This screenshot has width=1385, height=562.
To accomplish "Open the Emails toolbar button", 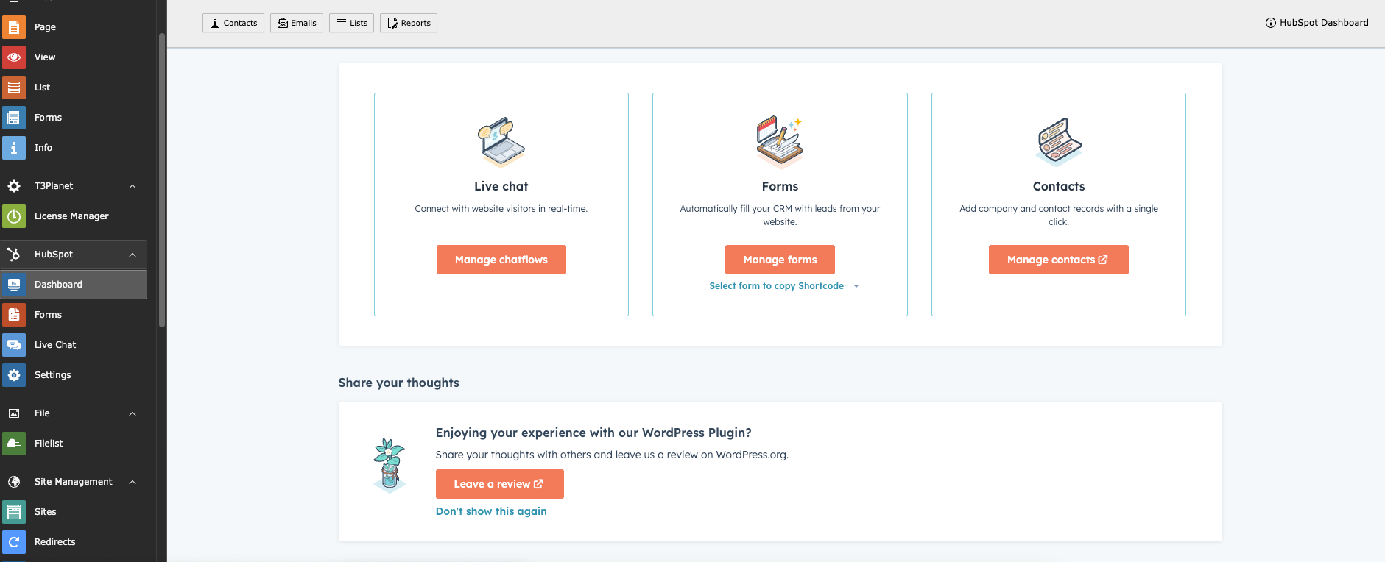I will (x=297, y=23).
